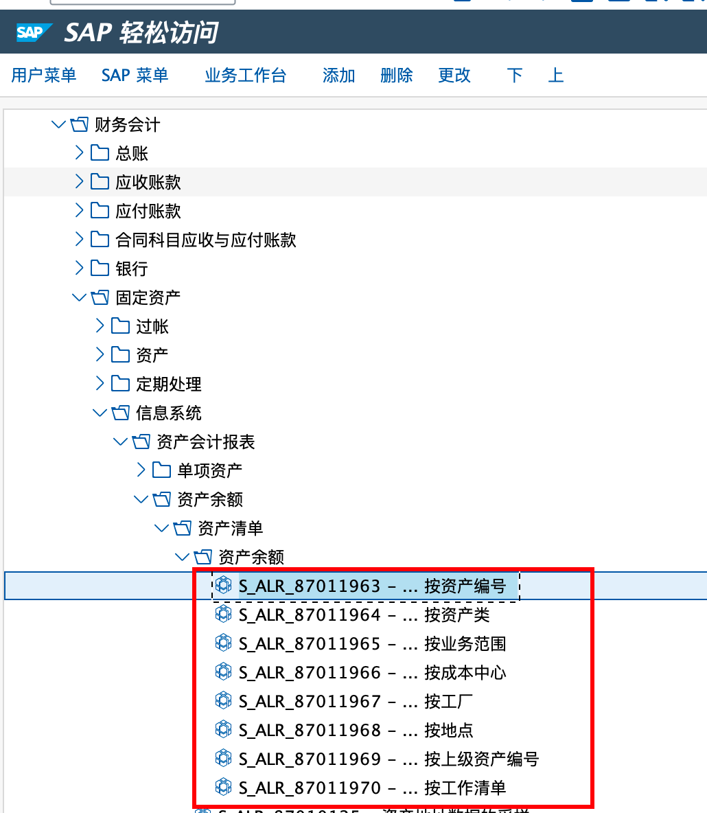The image size is (707, 813).
Task: Expand the 合同科目应收与应付账款 folder
Action: pyautogui.click(x=80, y=239)
